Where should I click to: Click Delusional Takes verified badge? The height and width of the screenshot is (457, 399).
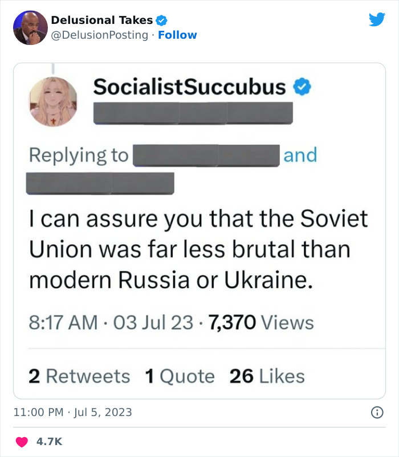(x=161, y=20)
